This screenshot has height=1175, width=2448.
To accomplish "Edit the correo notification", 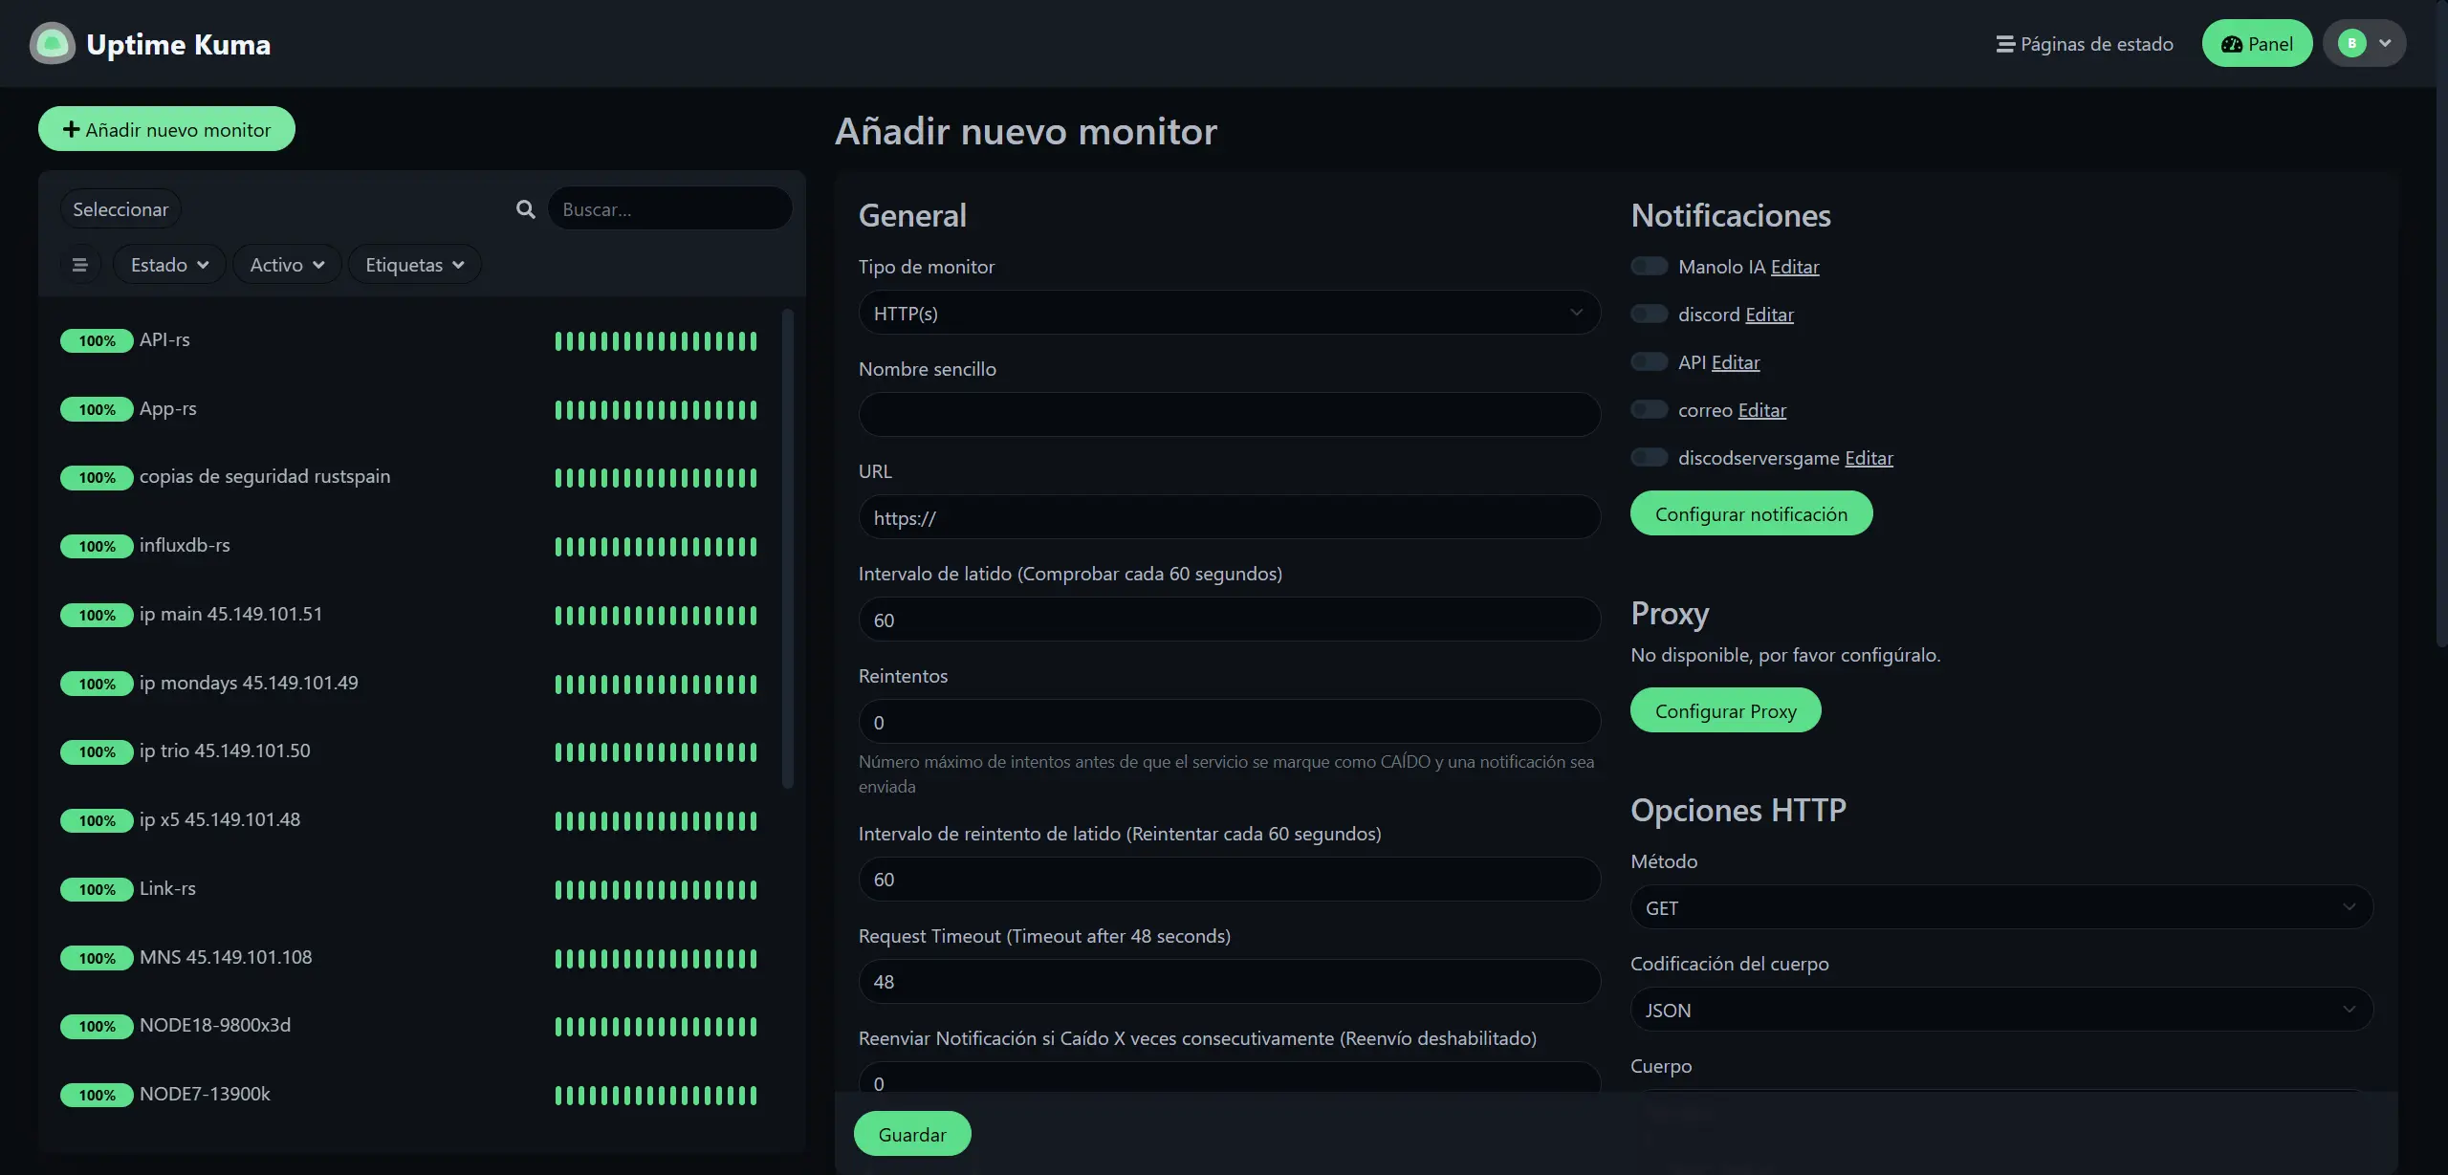I will [1762, 410].
